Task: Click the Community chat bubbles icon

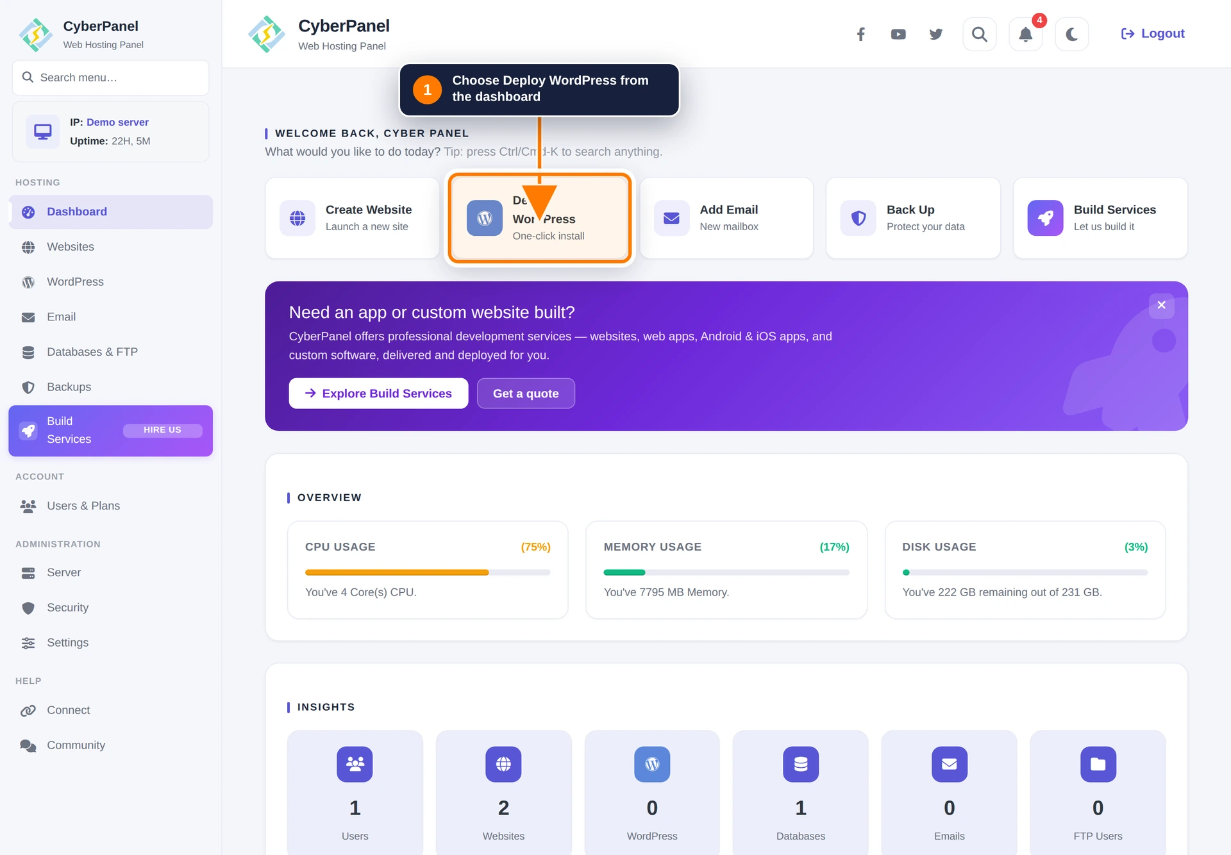Action: pyautogui.click(x=28, y=745)
